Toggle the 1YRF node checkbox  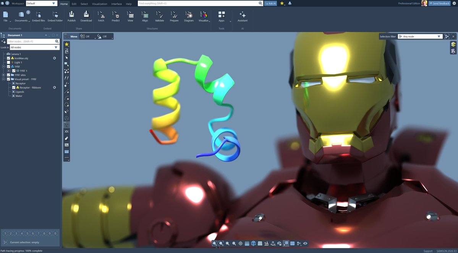(x=8, y=66)
